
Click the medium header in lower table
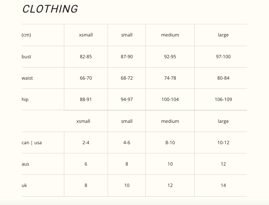pyautogui.click(x=170, y=121)
